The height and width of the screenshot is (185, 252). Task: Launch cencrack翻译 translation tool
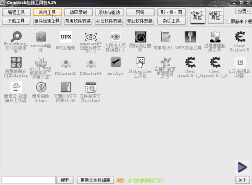(x=41, y=37)
